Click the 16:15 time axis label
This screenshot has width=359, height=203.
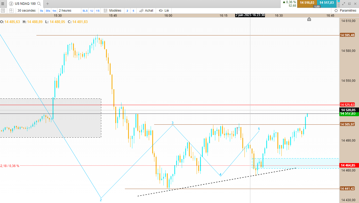(223, 15)
